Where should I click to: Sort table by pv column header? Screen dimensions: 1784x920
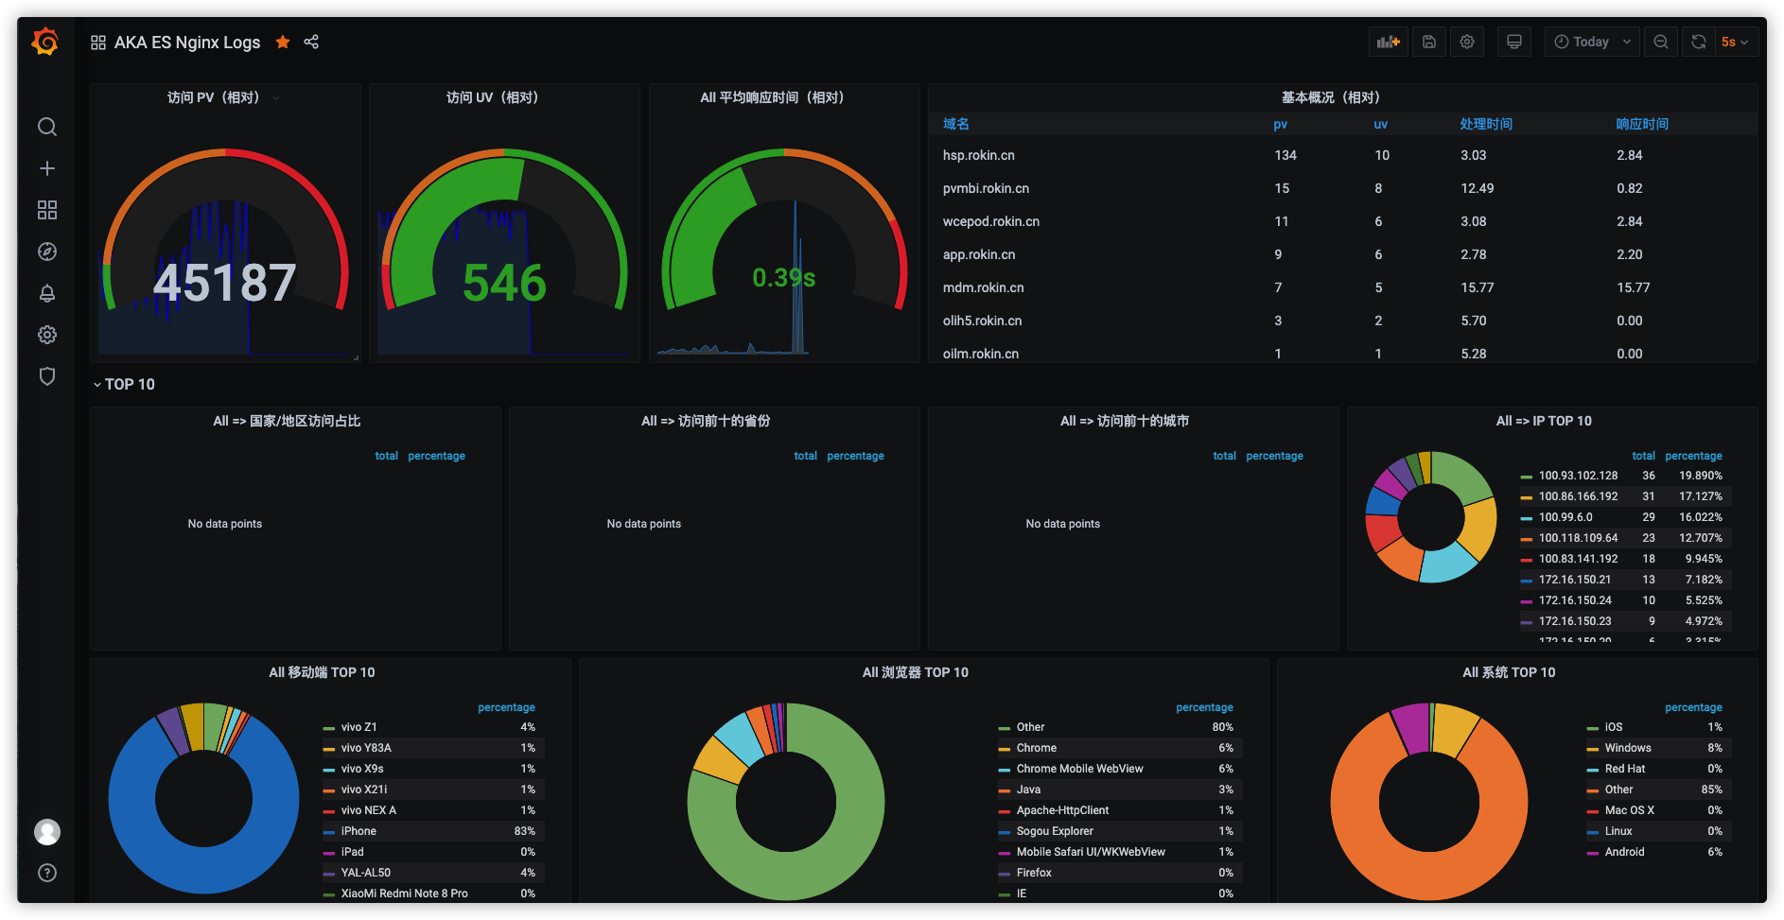pos(1280,124)
